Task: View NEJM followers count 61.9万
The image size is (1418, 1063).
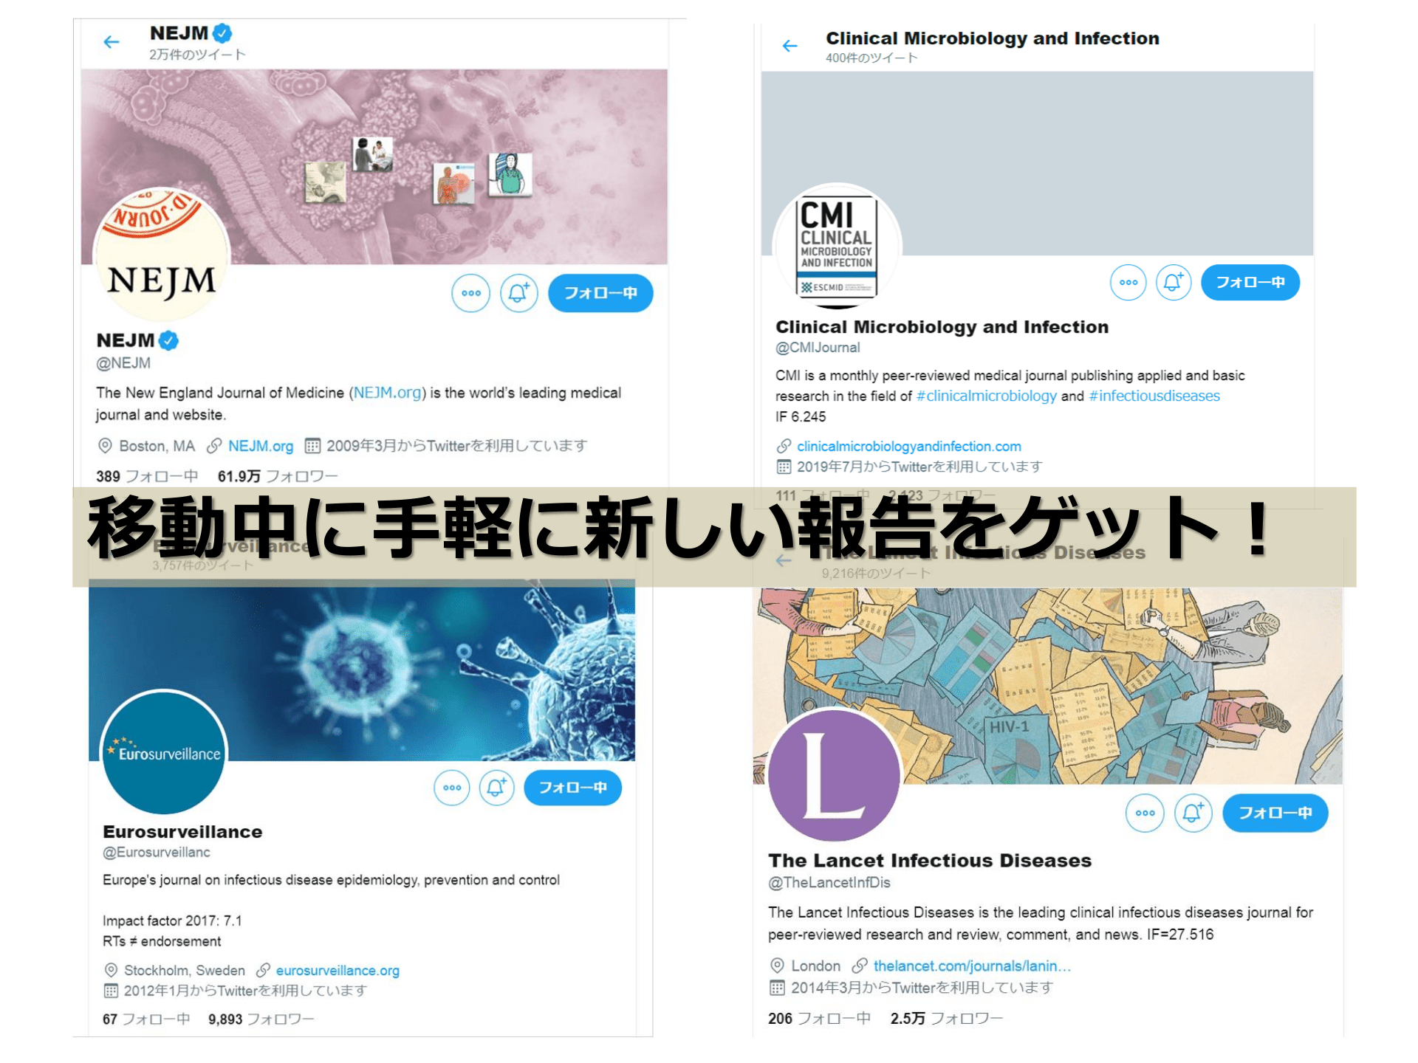Action: (278, 476)
